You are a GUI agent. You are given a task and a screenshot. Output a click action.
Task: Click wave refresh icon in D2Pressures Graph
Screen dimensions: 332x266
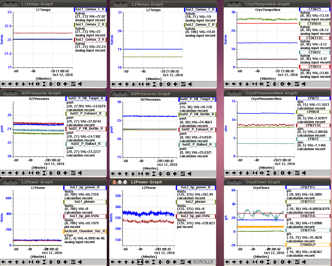click(x=73, y=173)
